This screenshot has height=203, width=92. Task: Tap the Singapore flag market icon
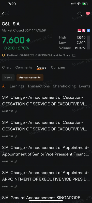coord(79,31)
